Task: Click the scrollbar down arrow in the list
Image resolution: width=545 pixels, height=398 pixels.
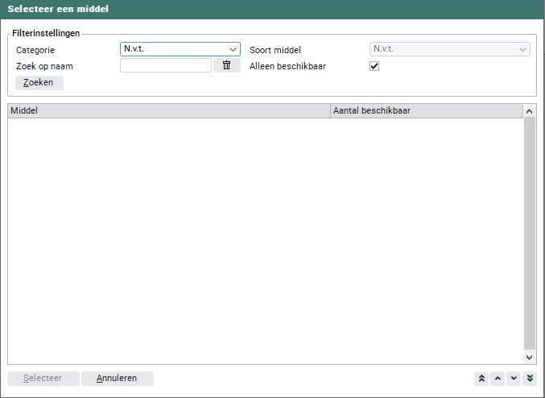Action: point(530,356)
